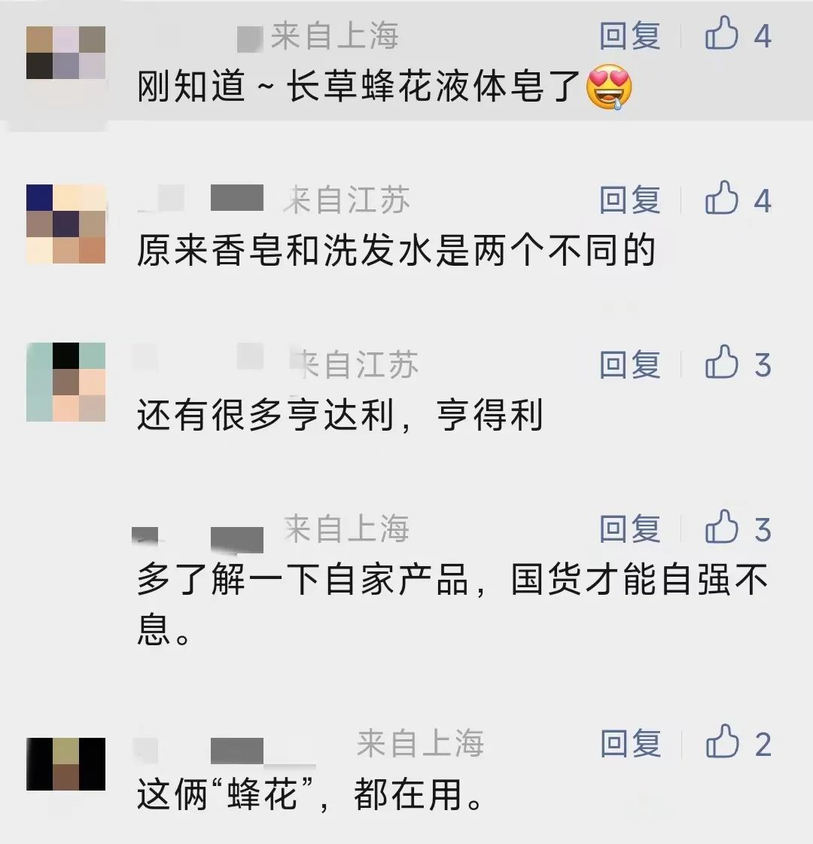Screen dimensions: 813x844
Task: Select comment text 还有很多亨达利，亨得利
Action: (x=340, y=415)
